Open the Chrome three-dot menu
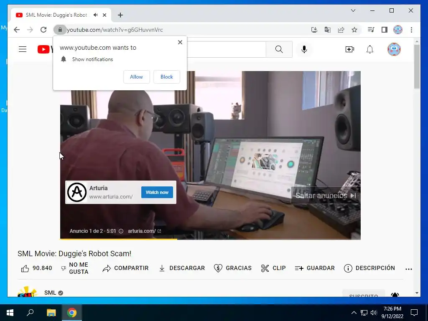 (411, 30)
